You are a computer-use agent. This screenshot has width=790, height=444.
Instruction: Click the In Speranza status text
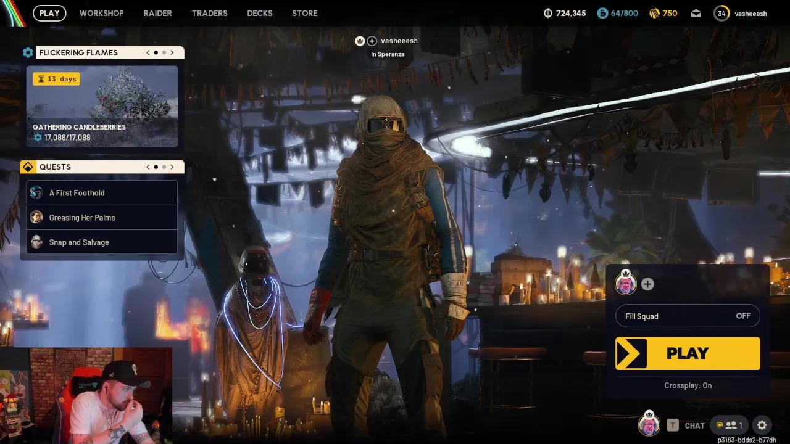pos(388,54)
